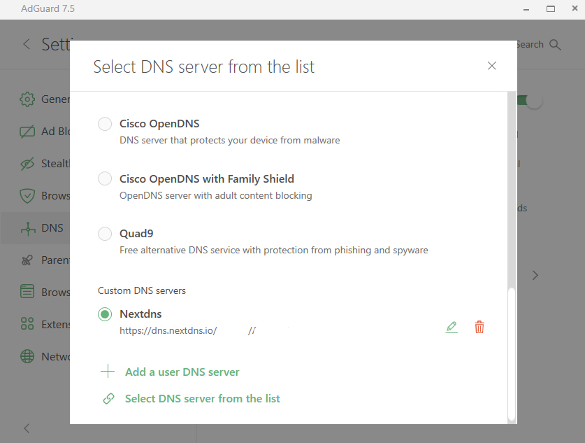Toggle the DNS protection switch
Viewport: 585px width, 443px height.
(x=531, y=100)
